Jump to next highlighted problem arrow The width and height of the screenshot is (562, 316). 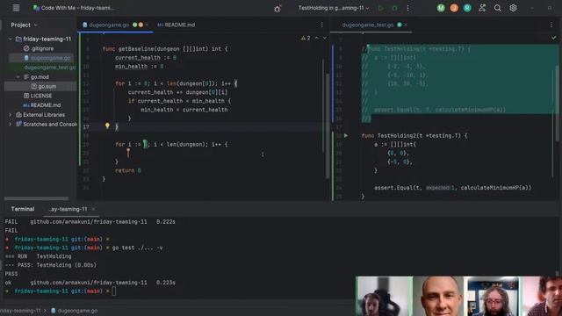[x=325, y=38]
